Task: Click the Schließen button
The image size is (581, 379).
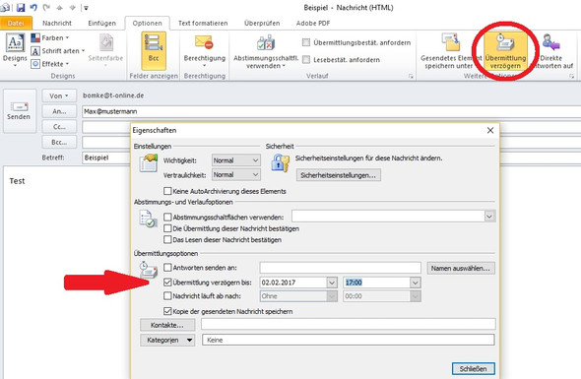Action: pyautogui.click(x=474, y=368)
